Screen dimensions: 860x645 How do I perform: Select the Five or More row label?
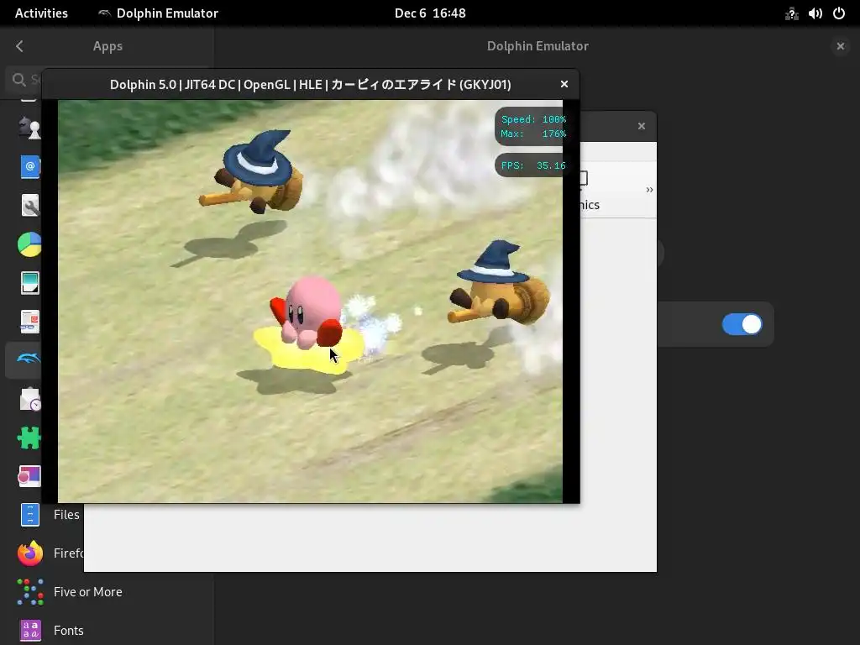pyautogui.click(x=87, y=592)
